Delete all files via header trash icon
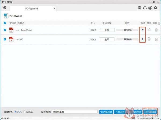This screenshot has width=161, height=120. pyautogui.click(x=159, y=23)
